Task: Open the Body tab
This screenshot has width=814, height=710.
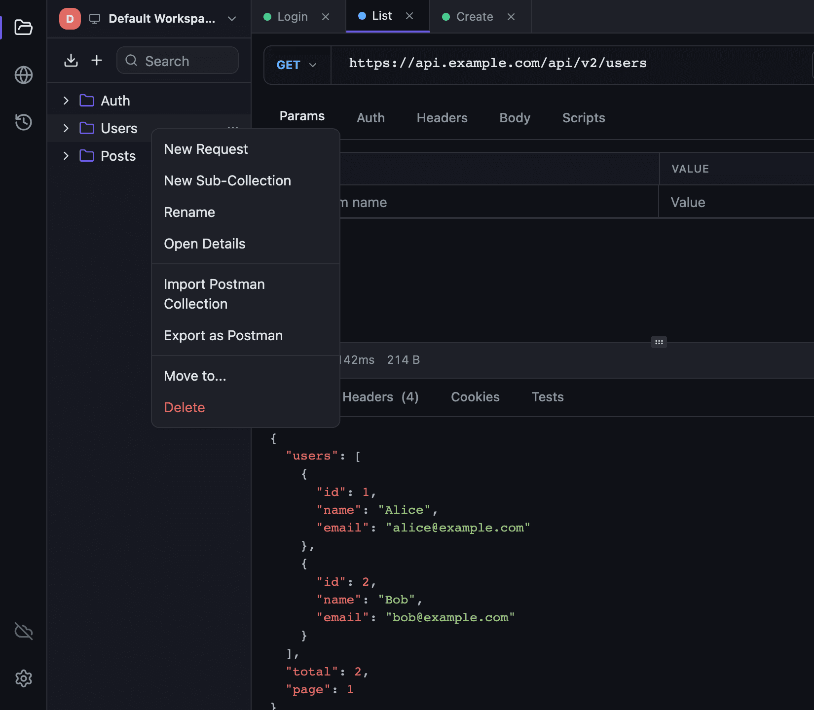Action: tap(515, 118)
